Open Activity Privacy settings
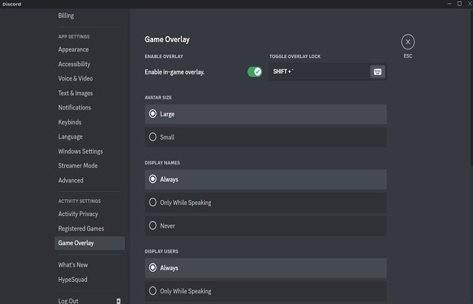Screen dimensions: 473x304 coord(78,214)
